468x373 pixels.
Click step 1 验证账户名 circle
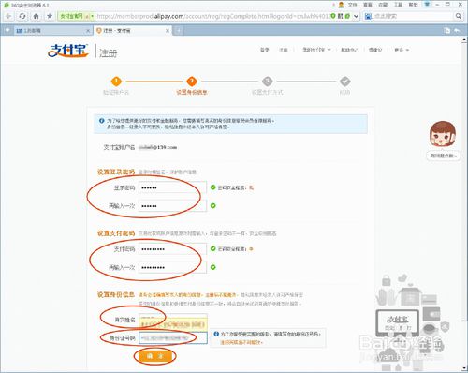[x=116, y=82]
